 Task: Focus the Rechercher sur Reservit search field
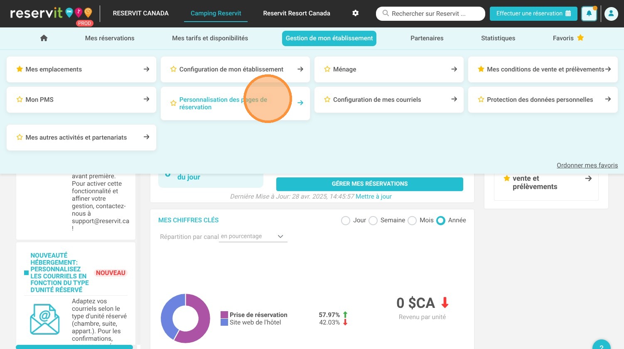[430, 14]
